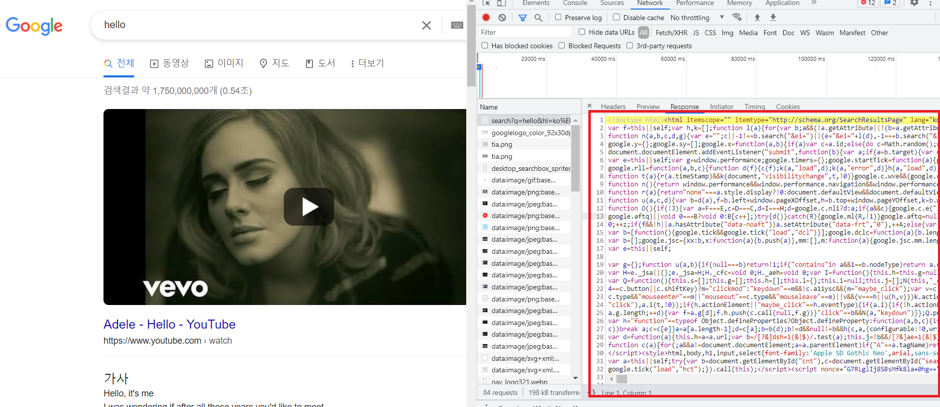This screenshot has width=940, height=407.
Task: Open the 지도 search tab
Action: coord(274,63)
